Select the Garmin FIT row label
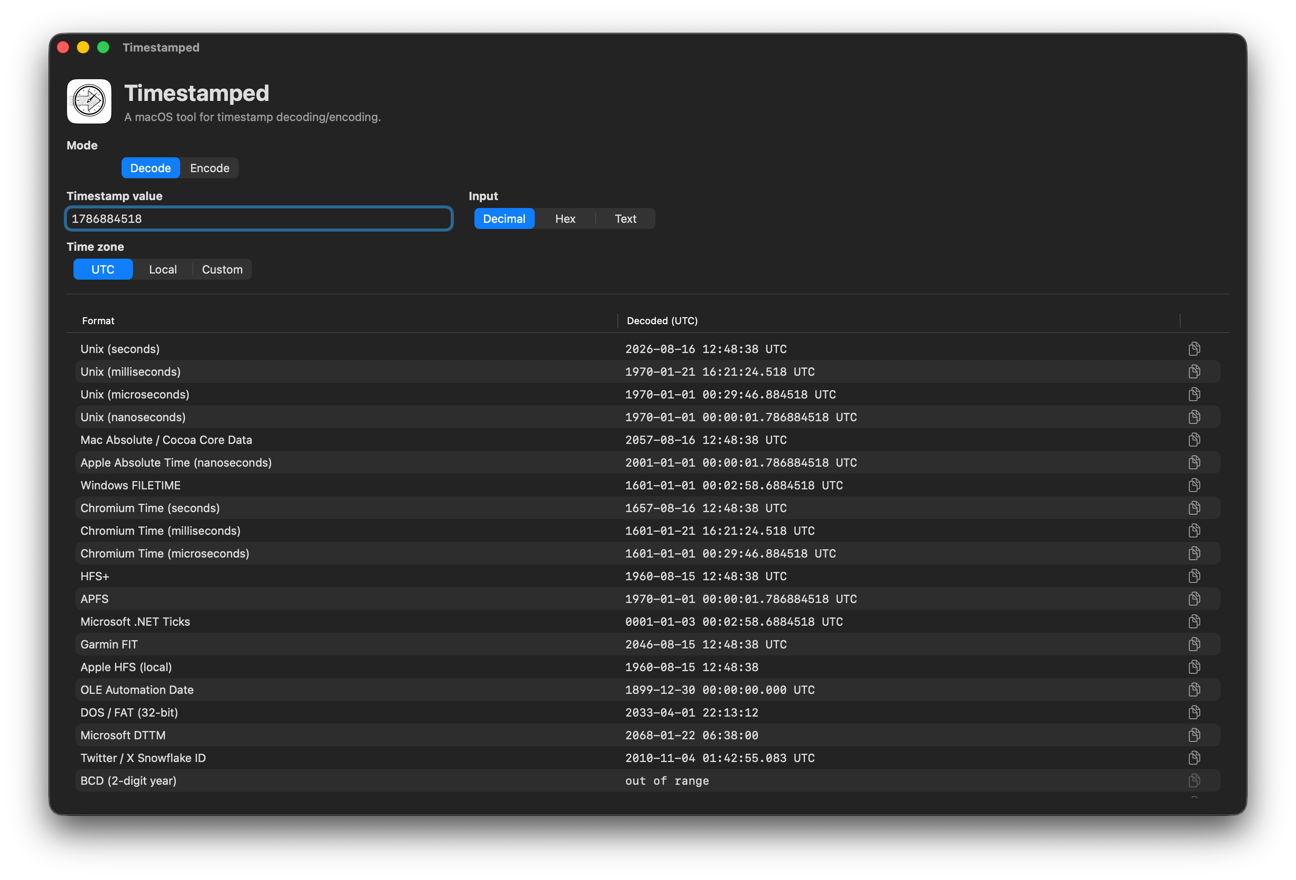1296x880 pixels. [109, 644]
